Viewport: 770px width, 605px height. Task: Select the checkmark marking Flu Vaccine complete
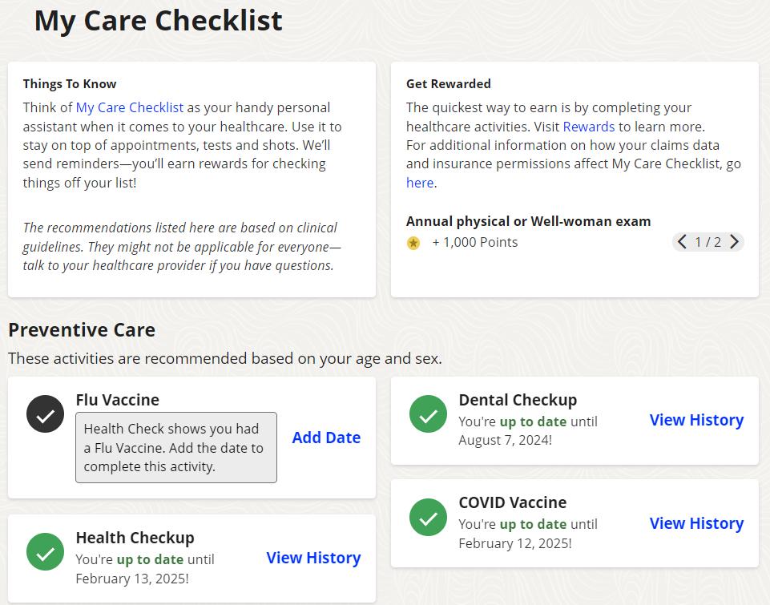(x=44, y=413)
